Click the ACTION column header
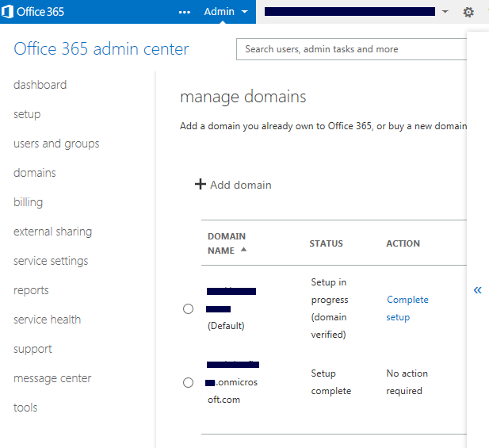The width and height of the screenshot is (489, 448). [x=403, y=243]
